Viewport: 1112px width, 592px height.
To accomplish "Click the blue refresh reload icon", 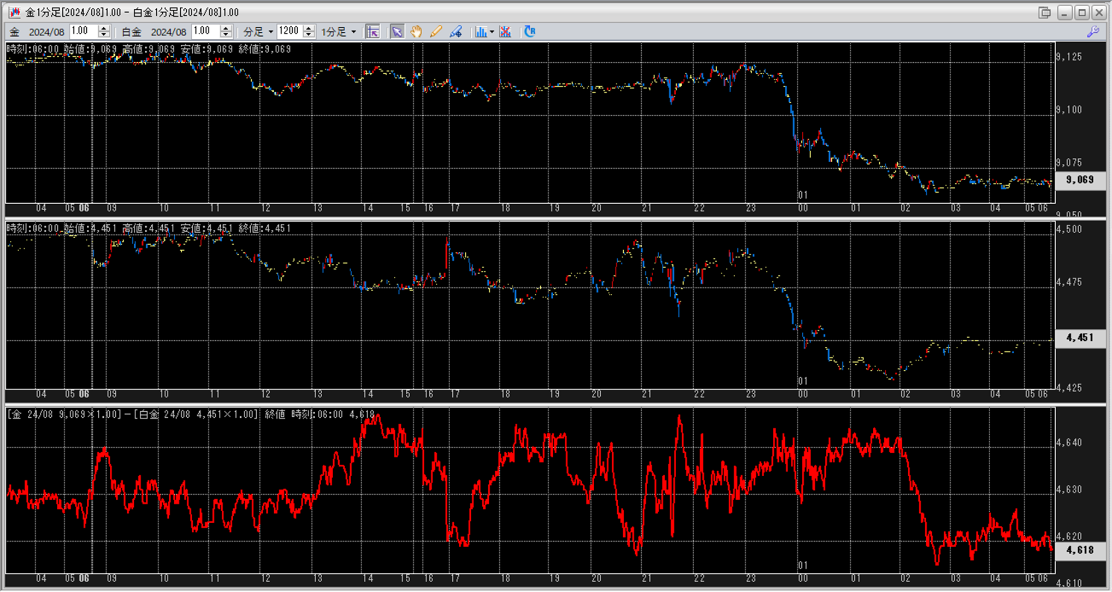I will (x=529, y=32).
